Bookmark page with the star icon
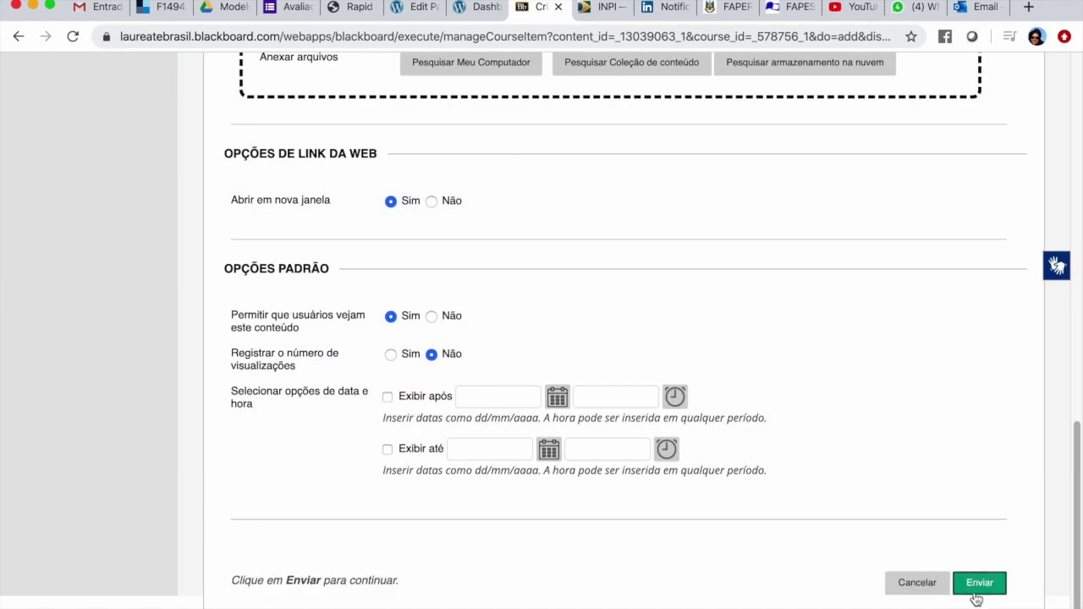Image resolution: width=1083 pixels, height=609 pixels. click(910, 36)
